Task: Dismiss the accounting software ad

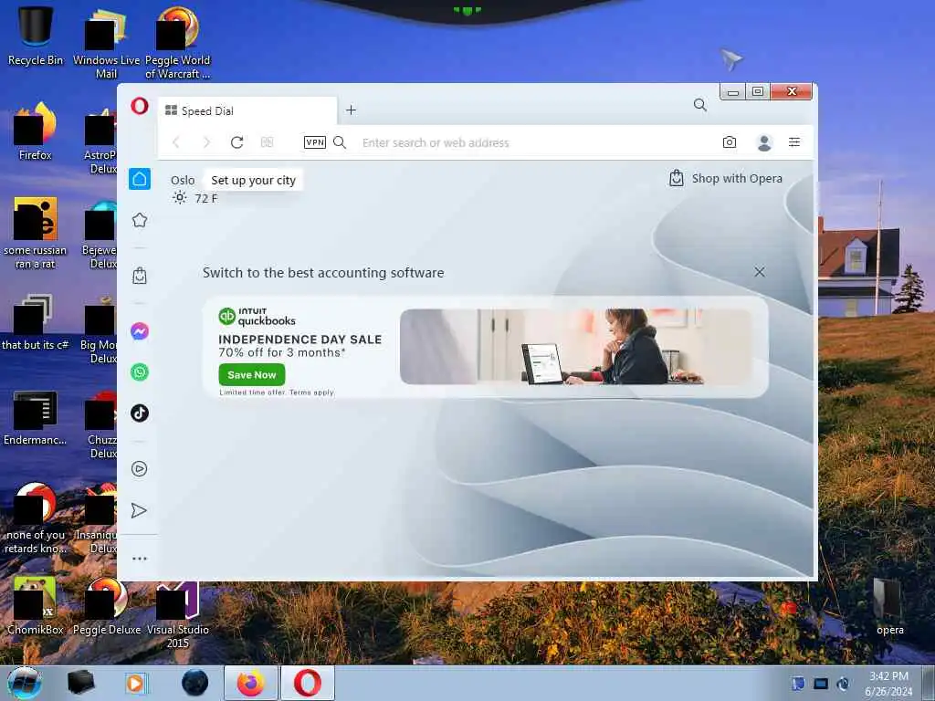Action: (759, 272)
